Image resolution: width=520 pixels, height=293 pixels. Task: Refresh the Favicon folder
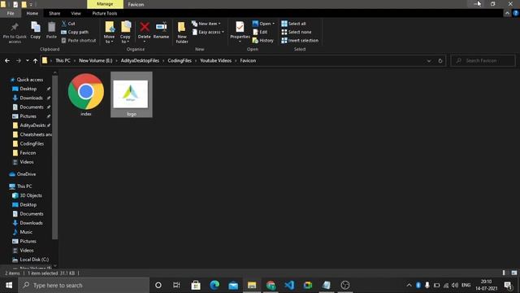click(440, 61)
